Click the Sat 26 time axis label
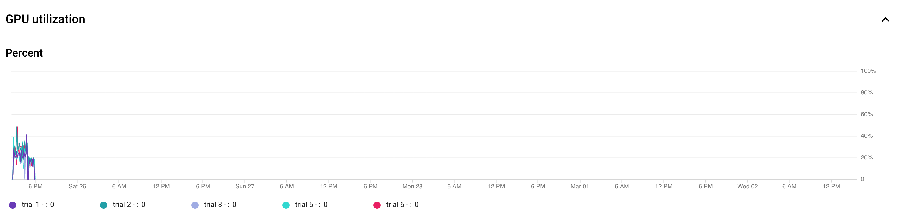 pos(77,186)
